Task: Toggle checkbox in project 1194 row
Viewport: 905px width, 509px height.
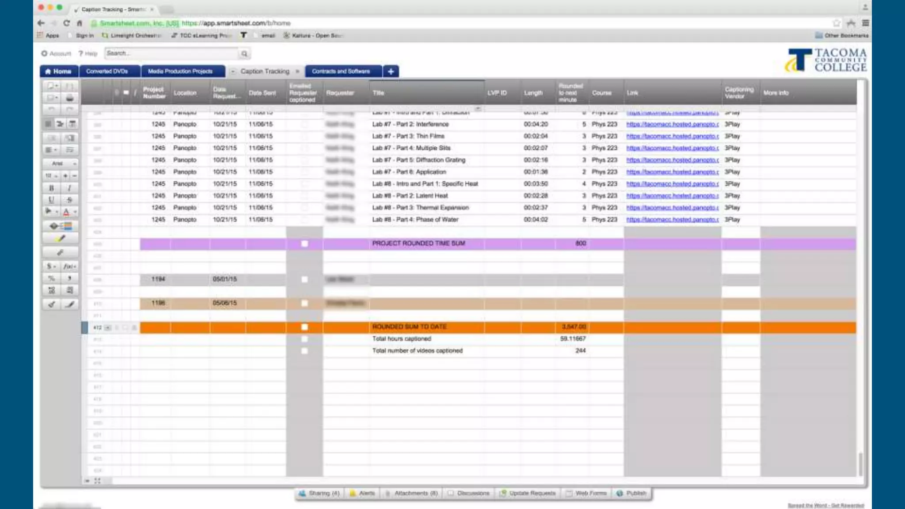Action: pos(304,279)
